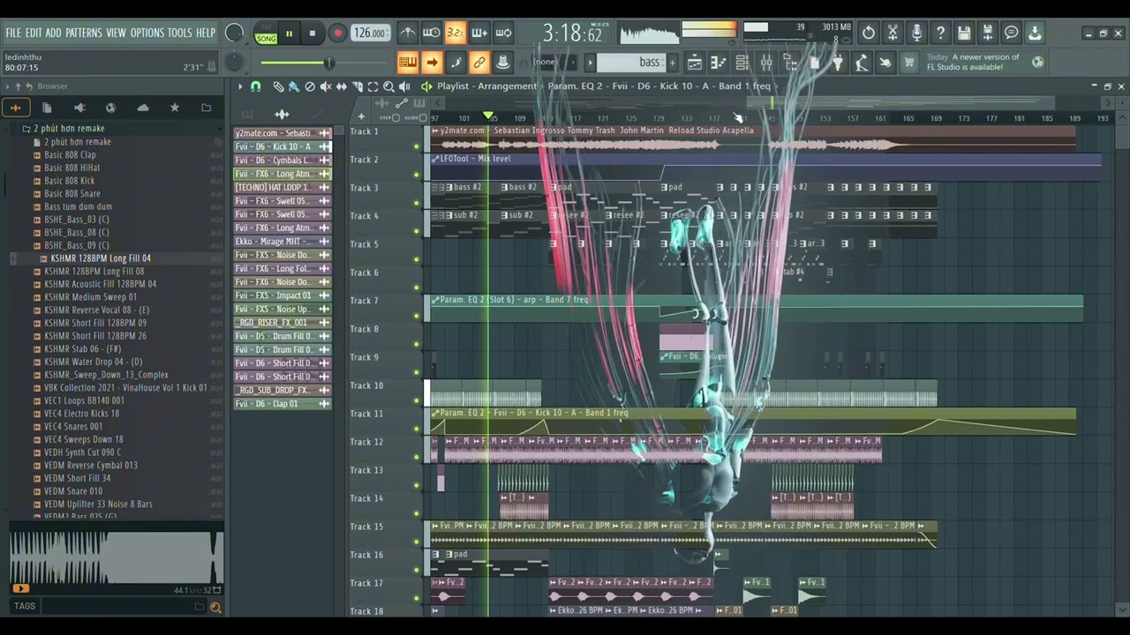
Task: Open the plugin picker plug icon
Action: [x=838, y=63]
